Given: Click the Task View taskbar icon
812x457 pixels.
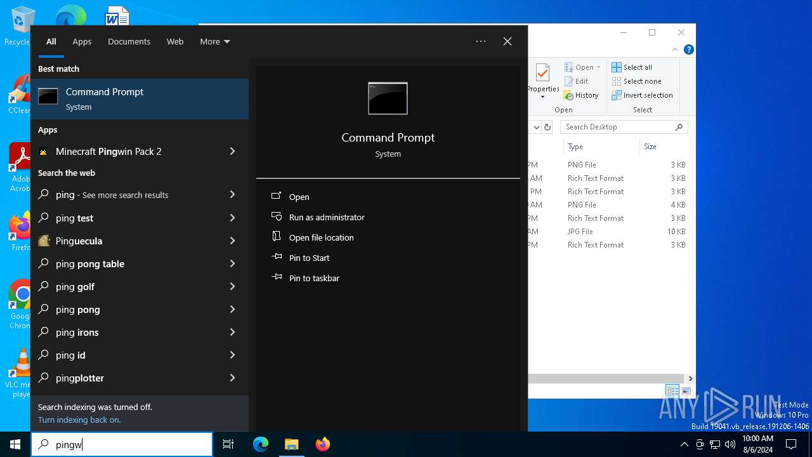Looking at the screenshot, I should click(228, 444).
